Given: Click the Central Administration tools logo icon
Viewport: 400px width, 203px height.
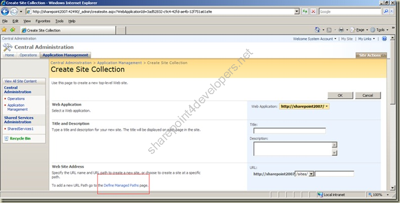Looking at the screenshot, I should pos(8,47).
